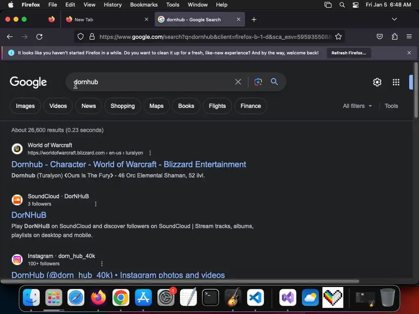Open Terminal from the Dock
The height and width of the screenshot is (314, 419).
pos(211,297)
